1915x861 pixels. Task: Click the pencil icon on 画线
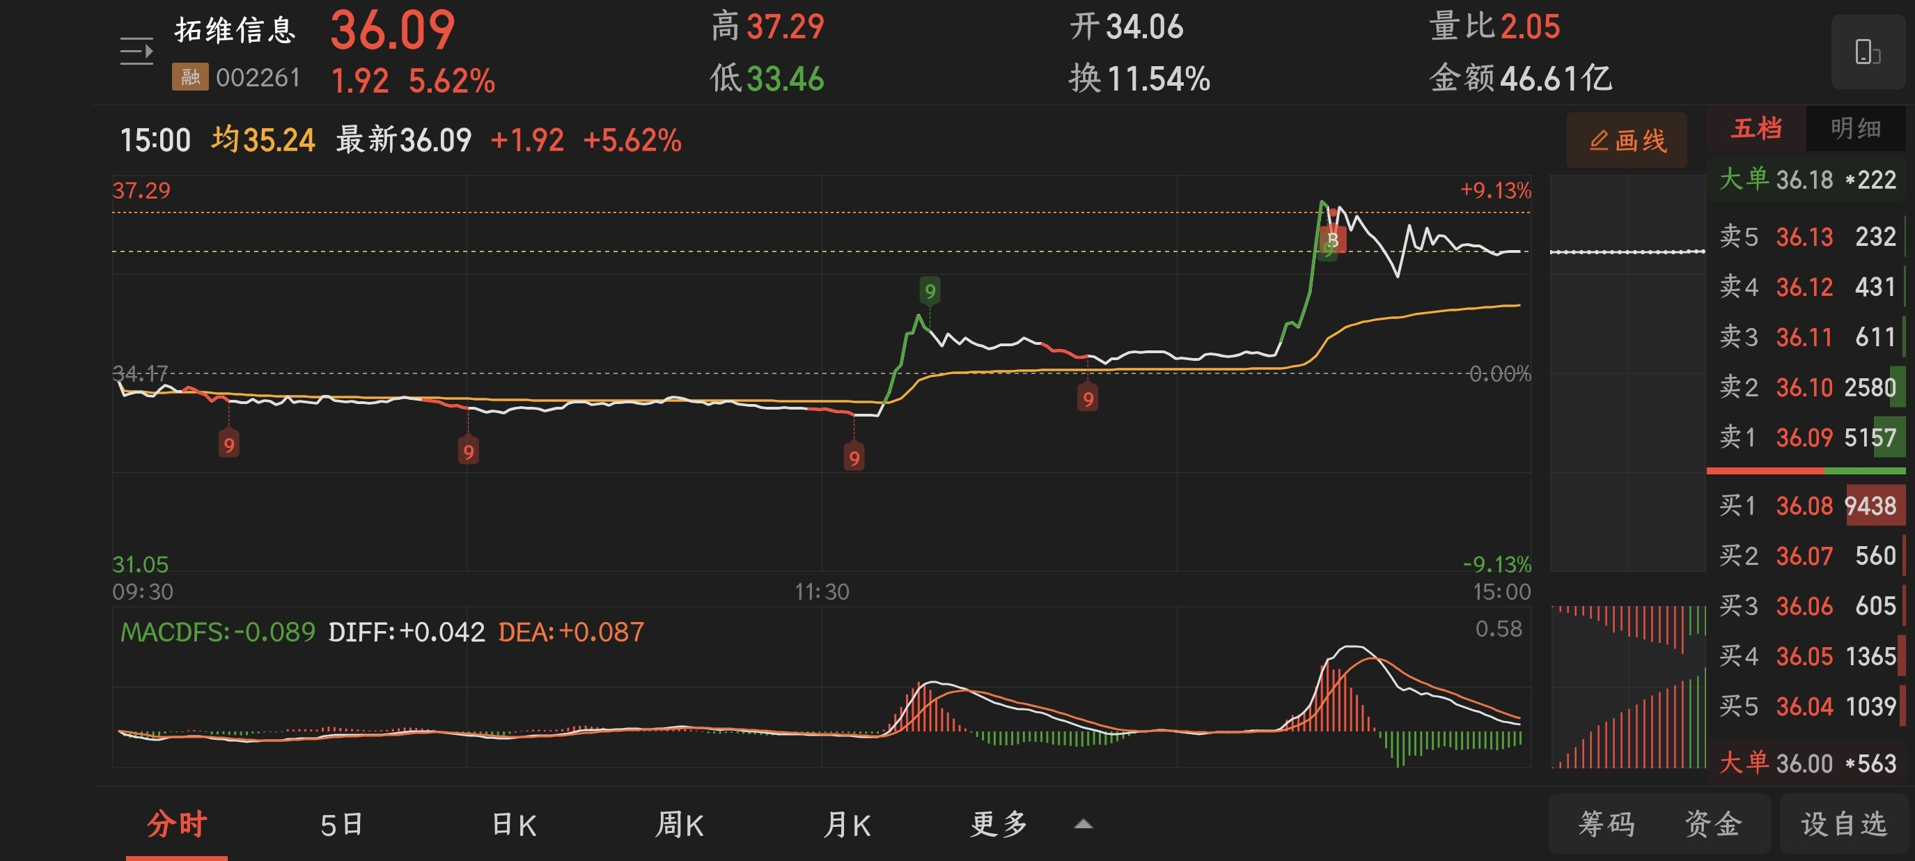[x=1598, y=140]
